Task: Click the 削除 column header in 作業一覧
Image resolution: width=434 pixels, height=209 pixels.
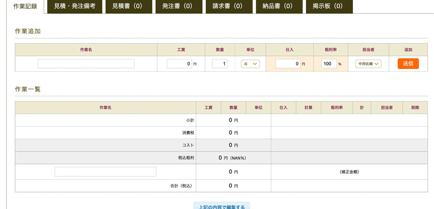Action: [x=415, y=108]
